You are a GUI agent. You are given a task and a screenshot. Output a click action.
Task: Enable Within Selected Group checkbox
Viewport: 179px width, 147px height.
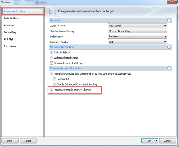(52, 58)
